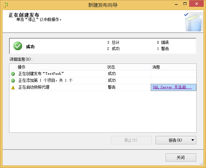The image size is (206, 168).
Task: Click the 1 警告 summary count
Action: click(163, 49)
